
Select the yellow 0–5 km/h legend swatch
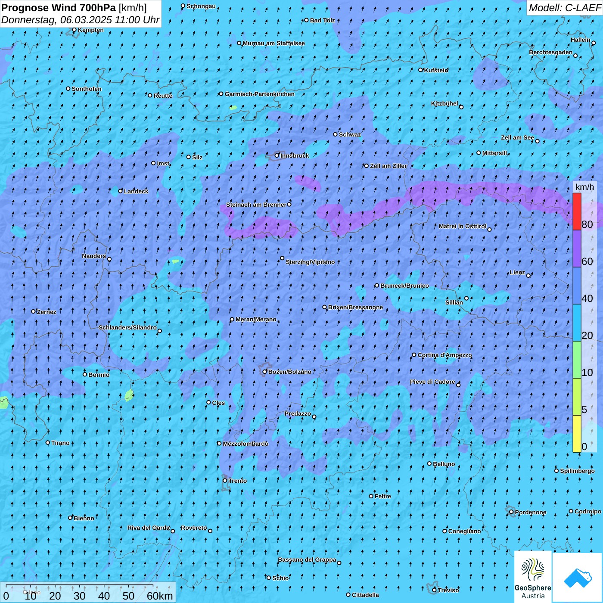577,434
